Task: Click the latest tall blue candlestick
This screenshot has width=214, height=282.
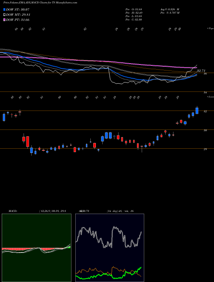Action: tap(197, 111)
